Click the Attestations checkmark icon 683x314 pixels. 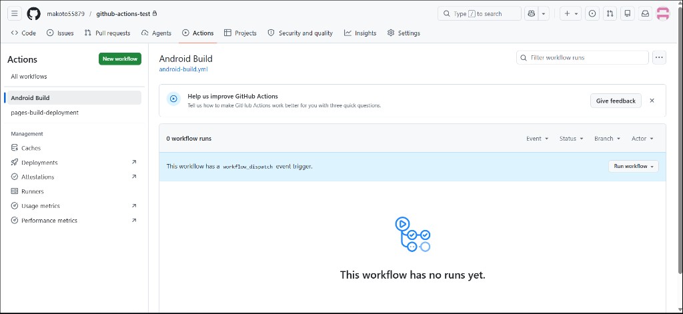point(15,177)
